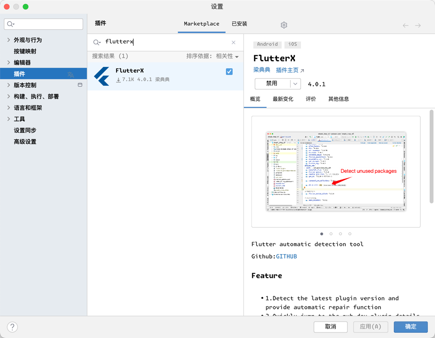The width and height of the screenshot is (435, 338).
Task: Switch to the 已安装 tab
Action: (239, 24)
